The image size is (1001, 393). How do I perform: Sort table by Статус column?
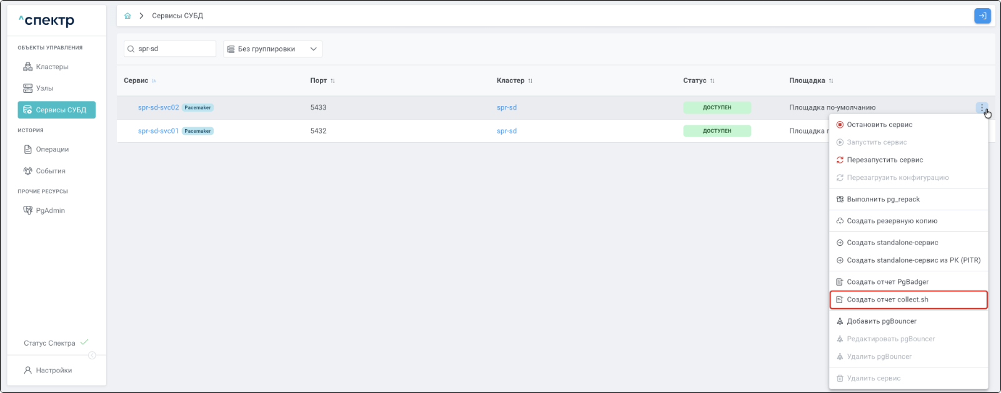tap(712, 81)
